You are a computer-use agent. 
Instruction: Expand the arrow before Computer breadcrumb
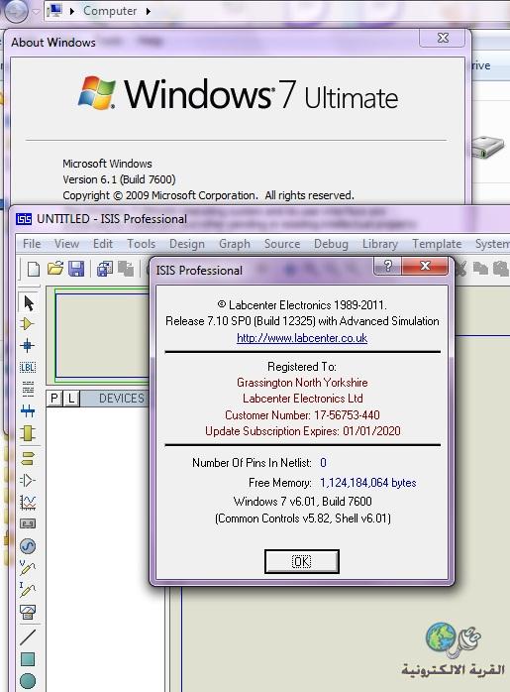tap(72, 11)
